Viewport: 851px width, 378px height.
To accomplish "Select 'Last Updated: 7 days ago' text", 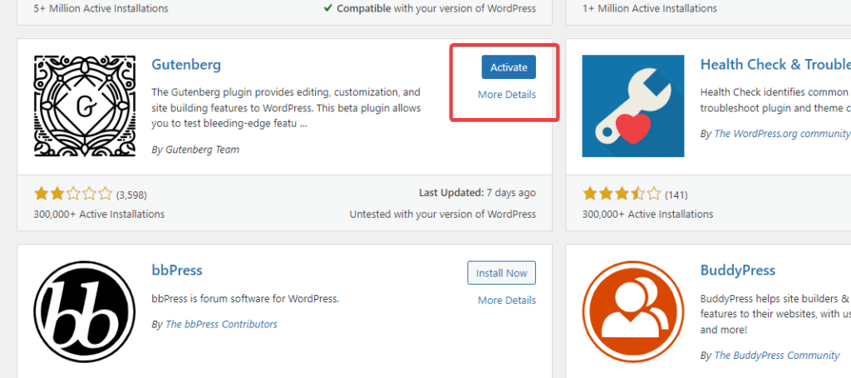I will (477, 193).
